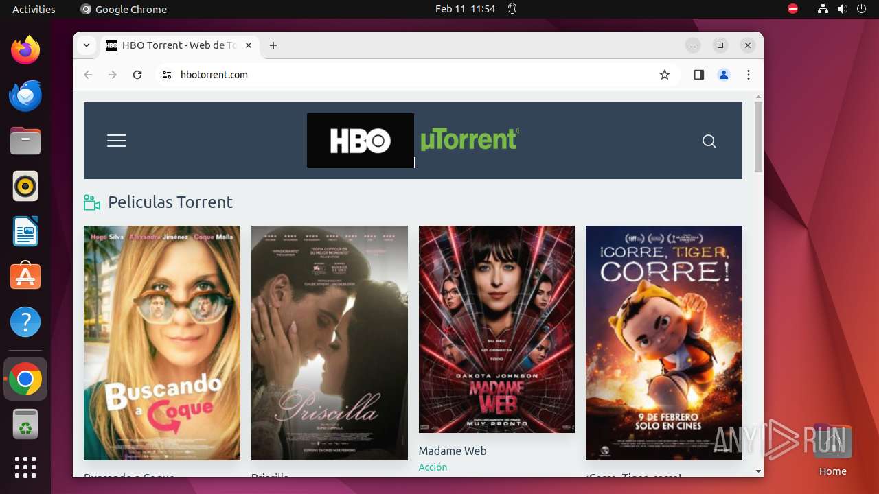Image resolution: width=879 pixels, height=494 pixels.
Task: Click the HBO logo image
Action: 361,141
